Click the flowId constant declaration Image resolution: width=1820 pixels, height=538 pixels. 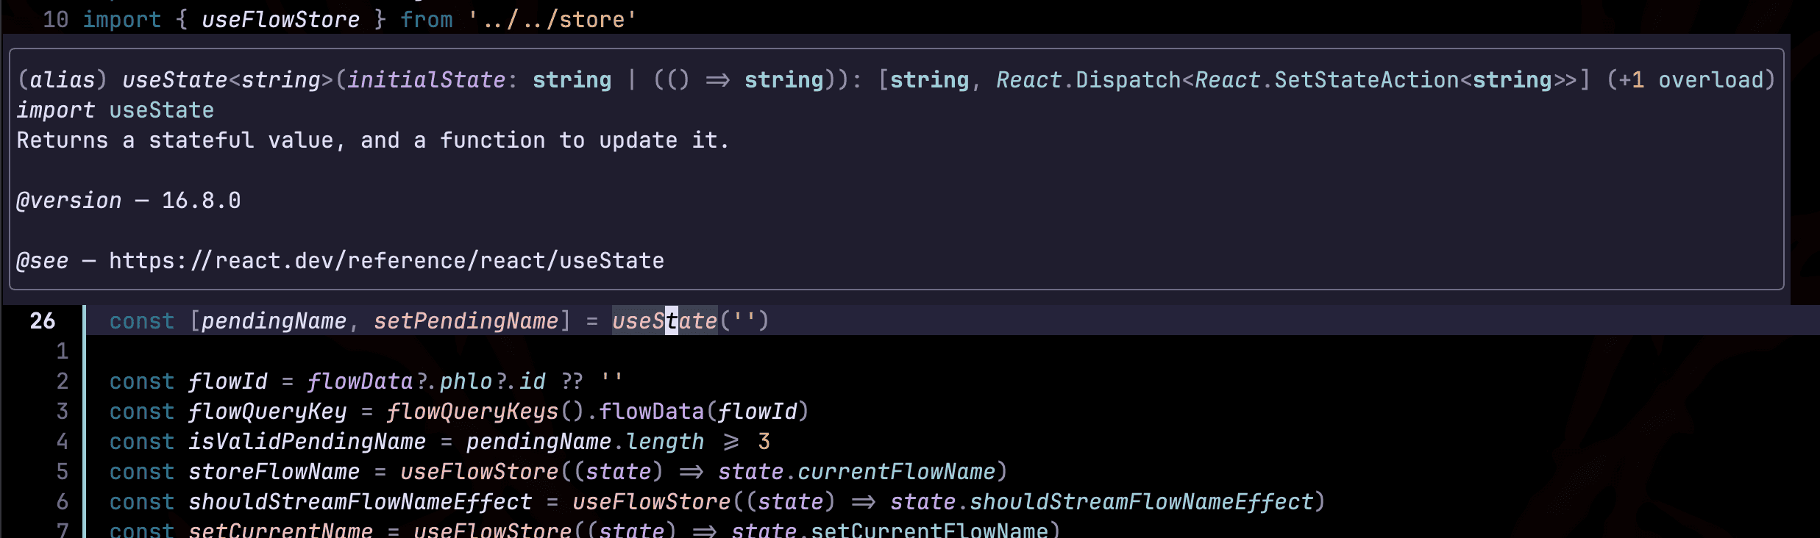tap(227, 381)
